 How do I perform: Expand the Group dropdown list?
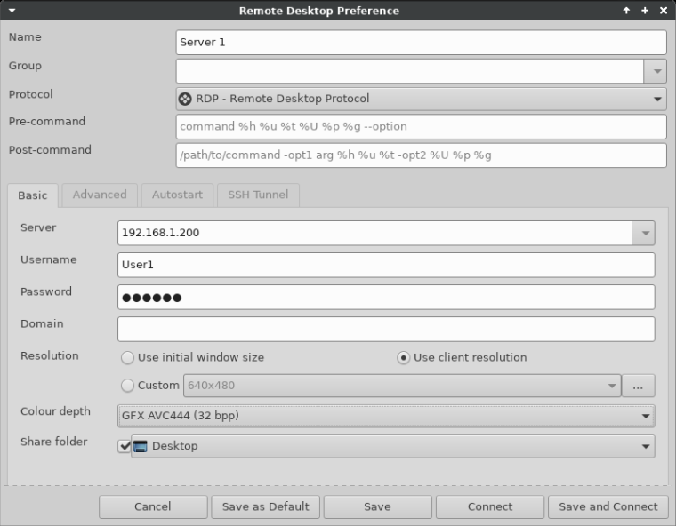tap(655, 71)
